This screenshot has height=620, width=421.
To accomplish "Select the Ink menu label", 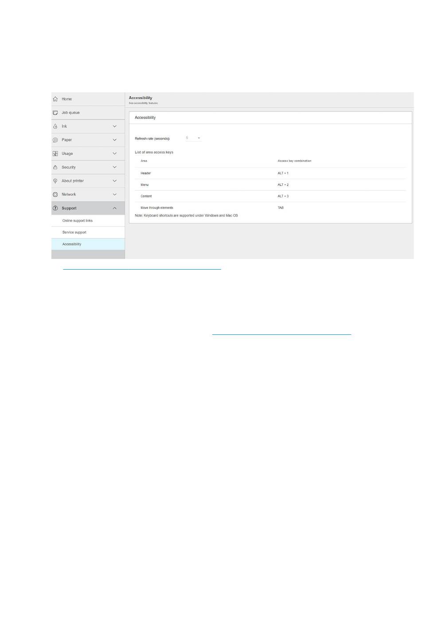I will [x=64, y=126].
